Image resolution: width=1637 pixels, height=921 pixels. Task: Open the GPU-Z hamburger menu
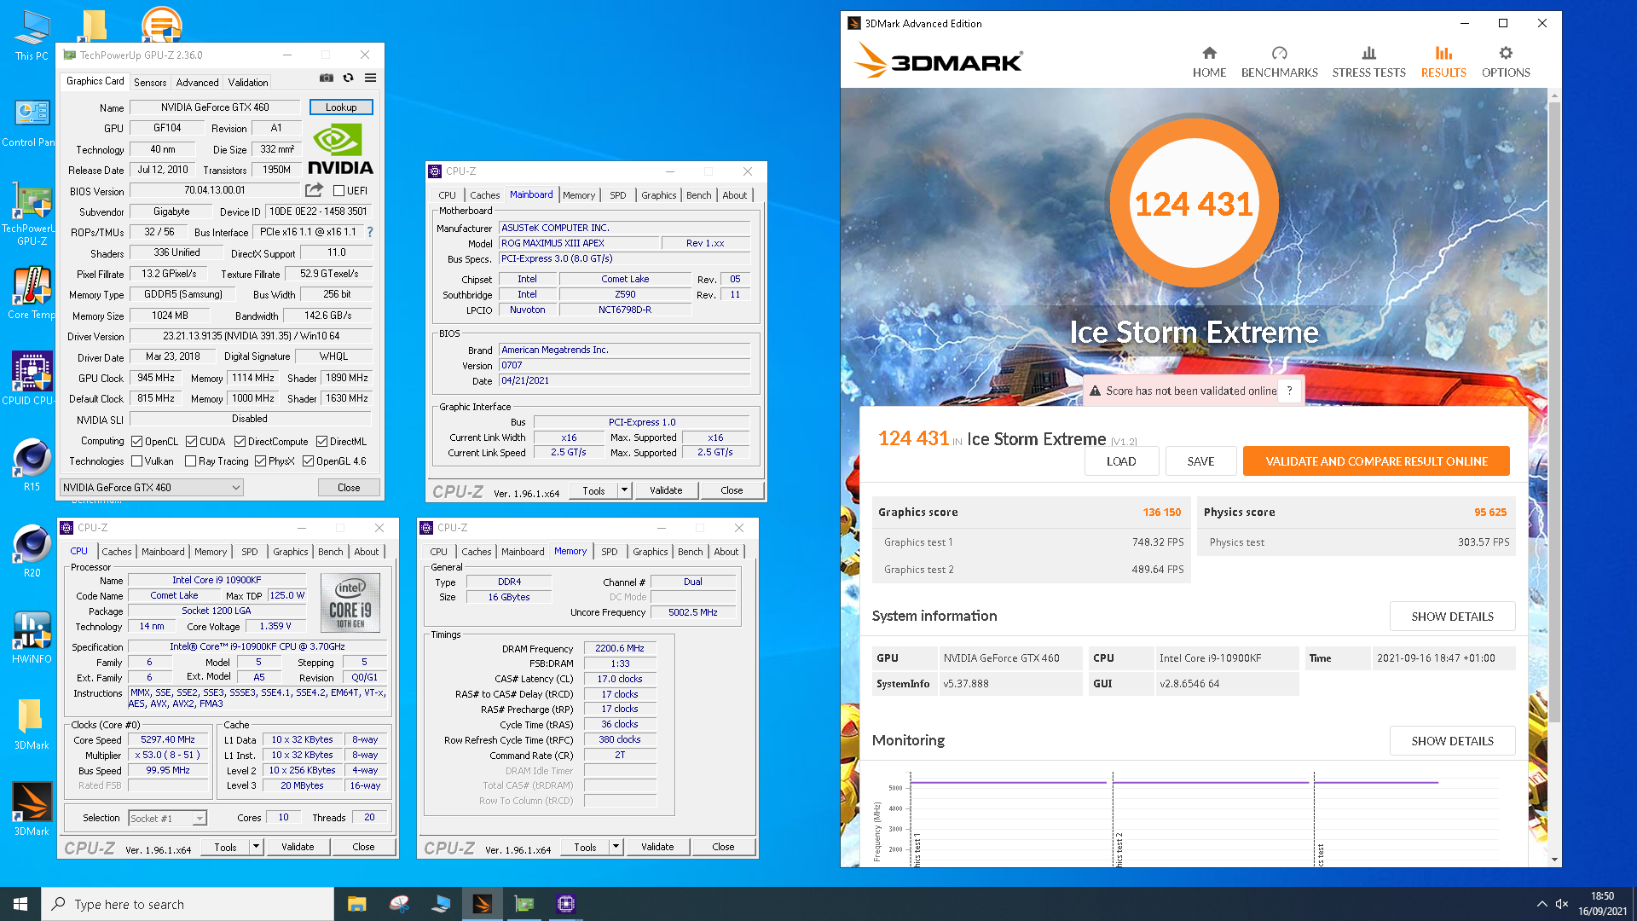370,78
